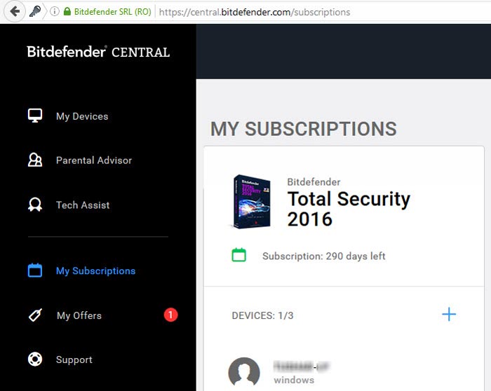
Task: Click the Total Security 2016 box image
Action: [251, 201]
